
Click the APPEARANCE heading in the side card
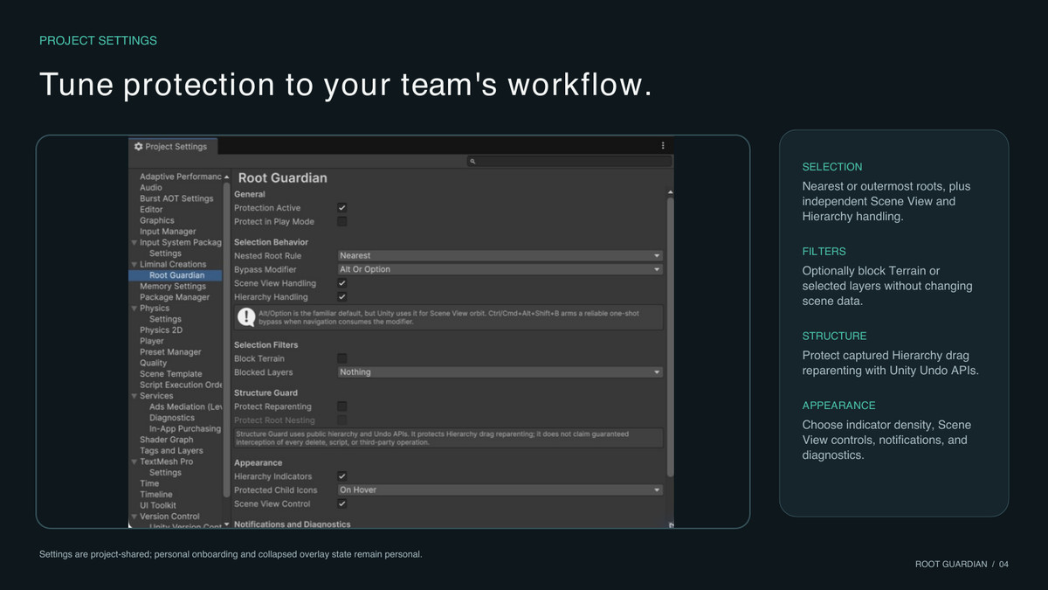pos(838,406)
